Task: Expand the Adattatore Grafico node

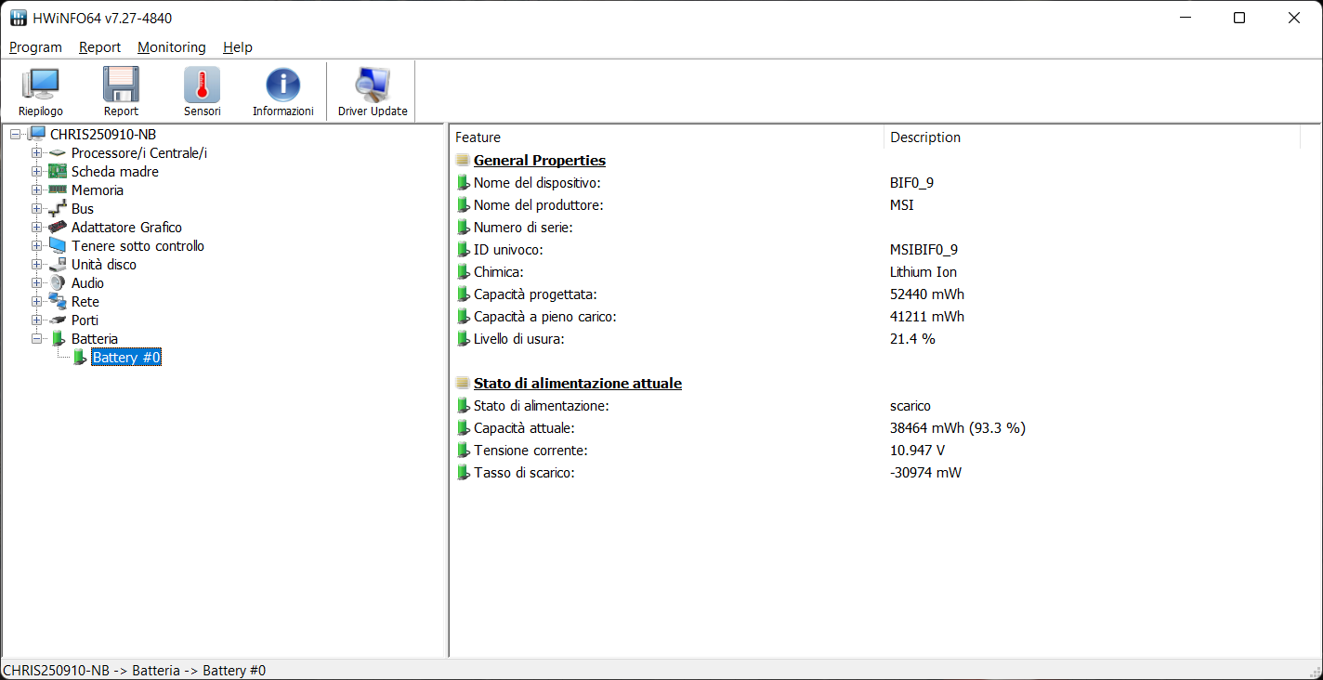Action: pos(36,228)
